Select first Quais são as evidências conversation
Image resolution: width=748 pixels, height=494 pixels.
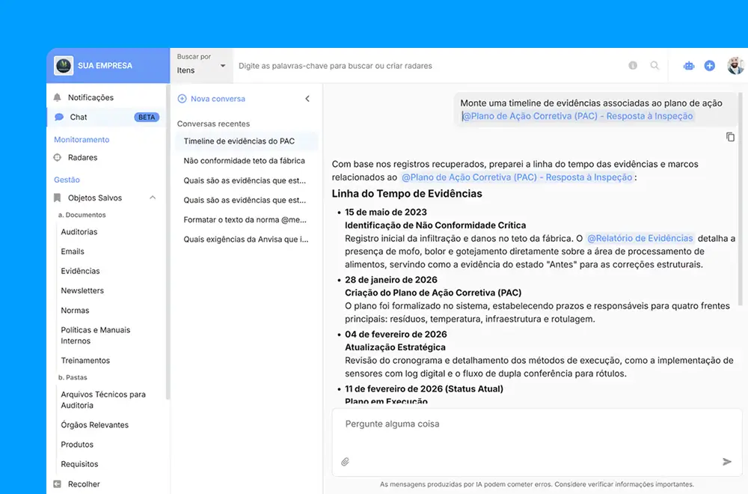click(246, 180)
